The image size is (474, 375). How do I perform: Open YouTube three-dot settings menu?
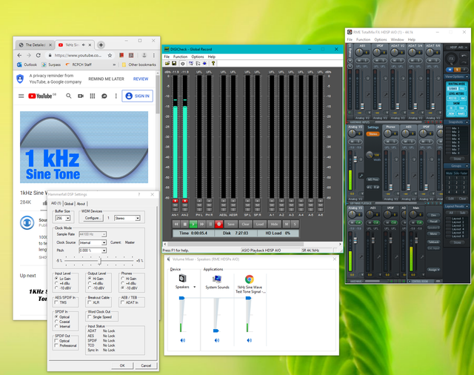(116, 96)
